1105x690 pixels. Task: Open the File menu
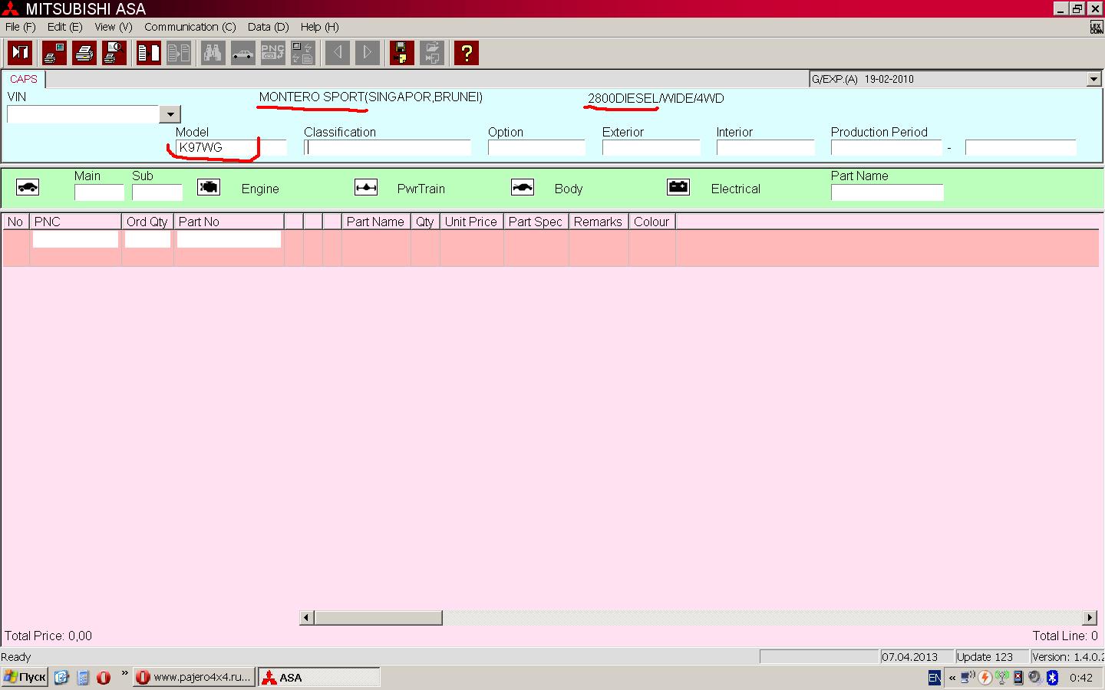click(x=20, y=27)
